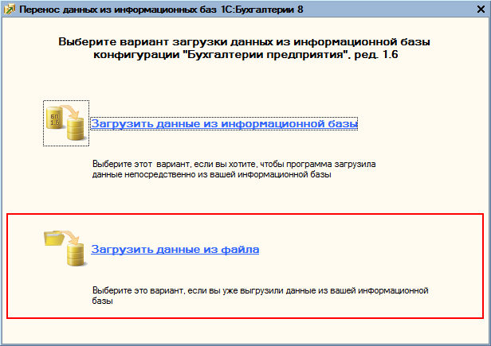This screenshot has width=491, height=346.
Task: Click the 'Загрузить данные из информационной базы' link
Action: 224,124
